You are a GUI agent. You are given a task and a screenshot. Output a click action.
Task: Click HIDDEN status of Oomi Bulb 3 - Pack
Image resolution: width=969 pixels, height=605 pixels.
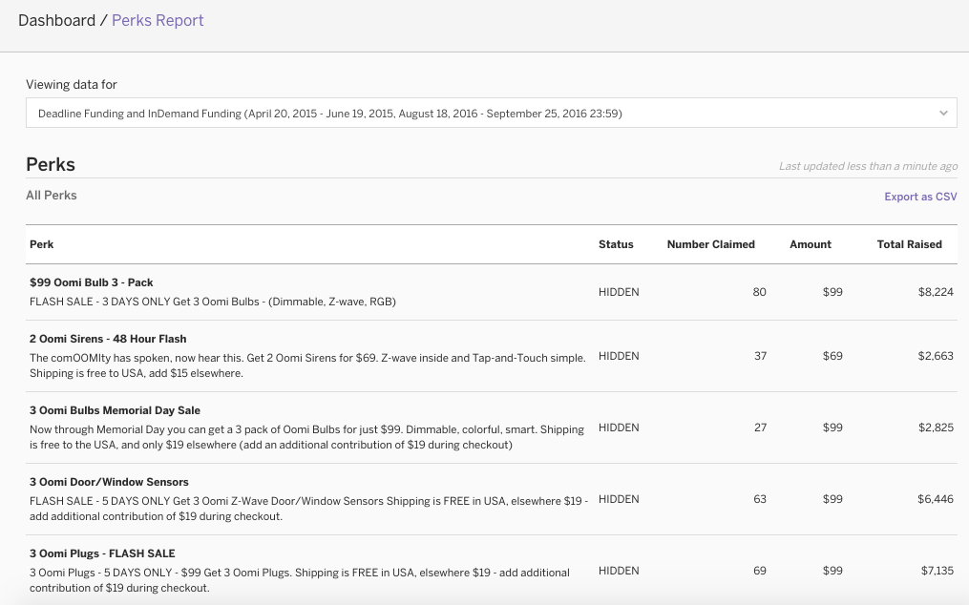[x=619, y=292]
